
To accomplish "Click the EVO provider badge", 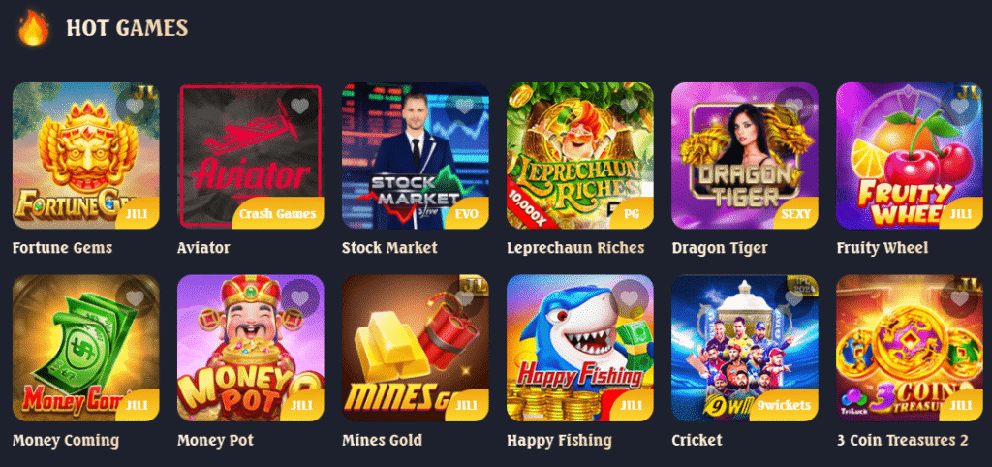I will pyautogui.click(x=472, y=214).
